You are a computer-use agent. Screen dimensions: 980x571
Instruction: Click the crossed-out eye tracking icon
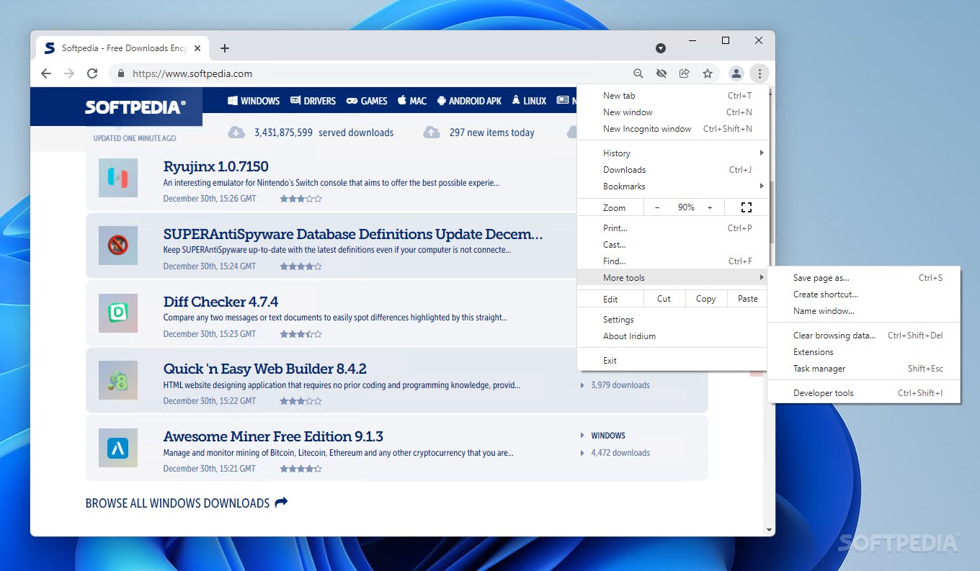(661, 73)
